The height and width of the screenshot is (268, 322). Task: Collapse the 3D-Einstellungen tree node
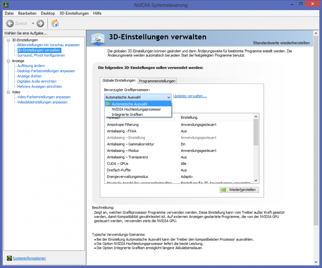point(8,40)
